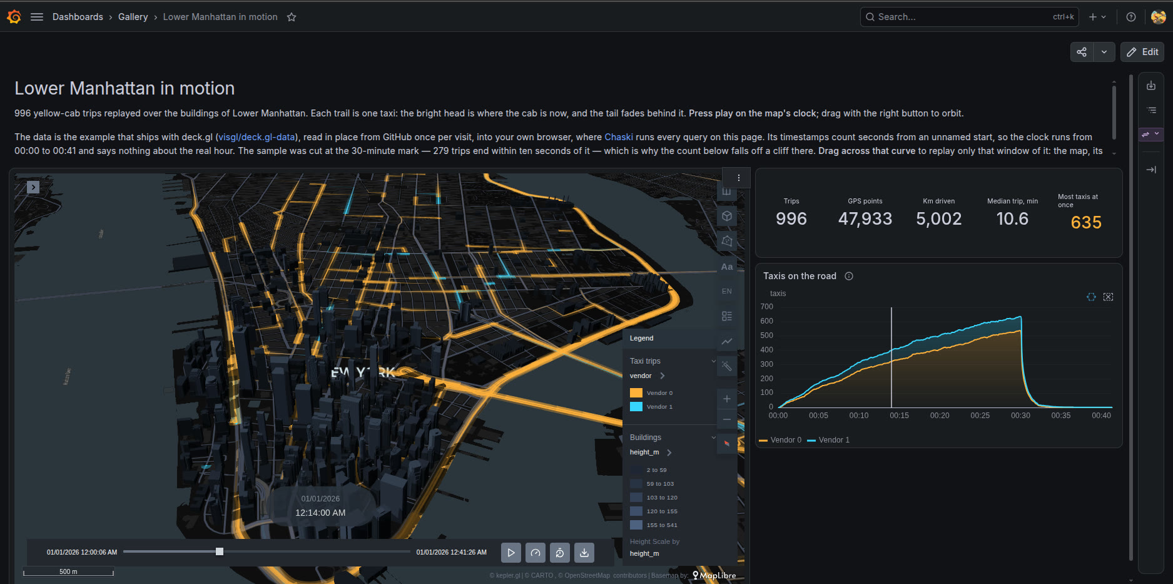Open the EN language selector

coord(727,291)
